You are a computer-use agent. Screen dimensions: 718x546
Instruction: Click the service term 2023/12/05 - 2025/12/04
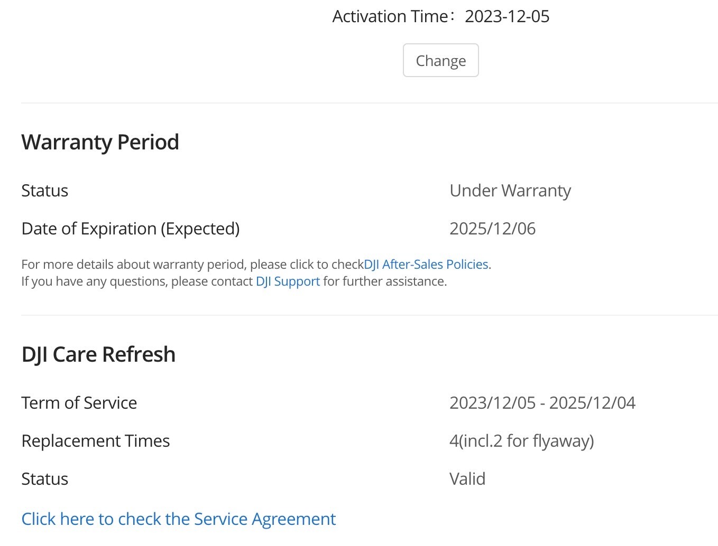click(x=542, y=403)
